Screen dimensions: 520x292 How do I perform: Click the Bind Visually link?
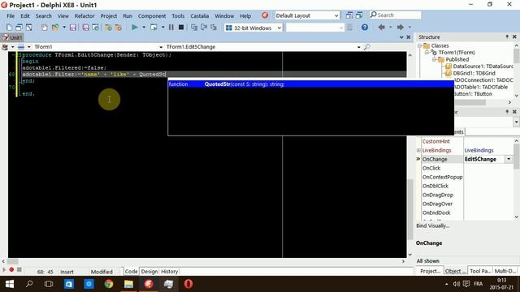433,225
